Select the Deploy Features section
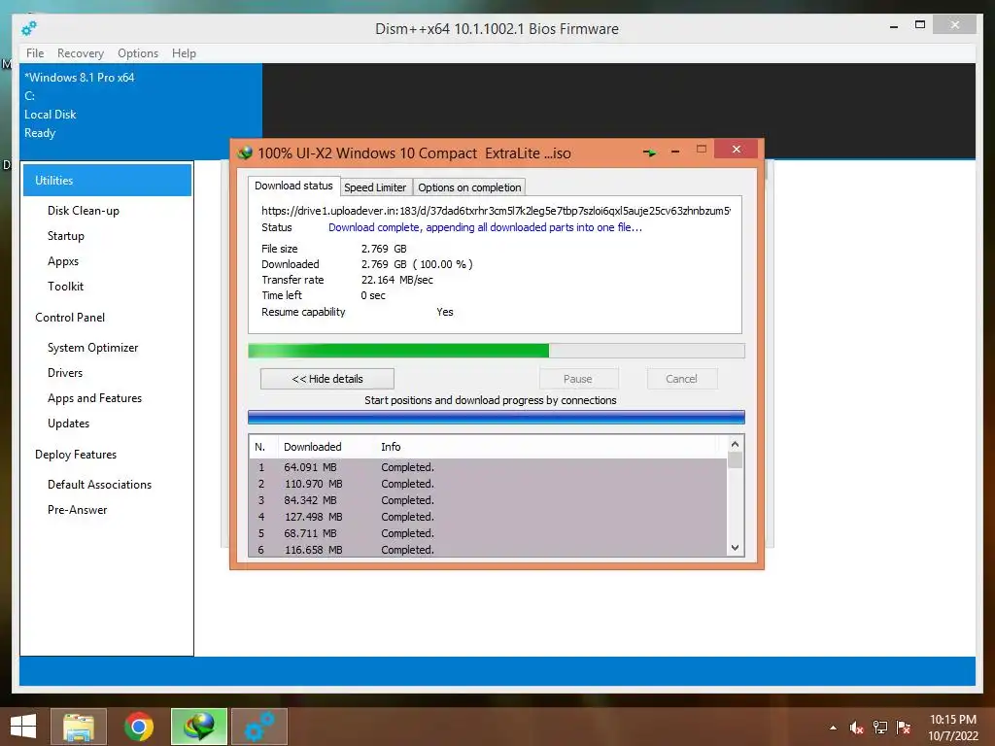The height and width of the screenshot is (746, 995). (x=76, y=455)
